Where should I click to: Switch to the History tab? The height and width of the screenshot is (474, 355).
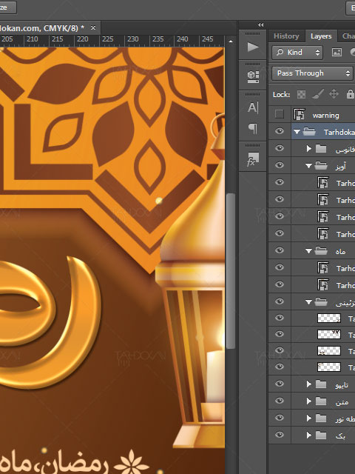(286, 36)
